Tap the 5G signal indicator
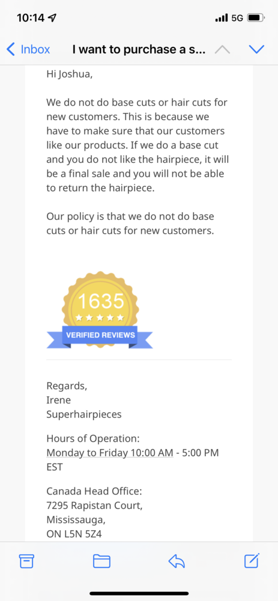Viewport: 278px width, 601px height. 237,17
